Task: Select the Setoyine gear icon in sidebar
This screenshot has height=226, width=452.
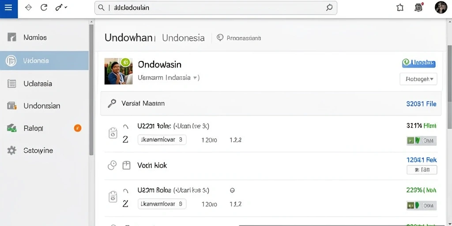Action: click(x=11, y=151)
